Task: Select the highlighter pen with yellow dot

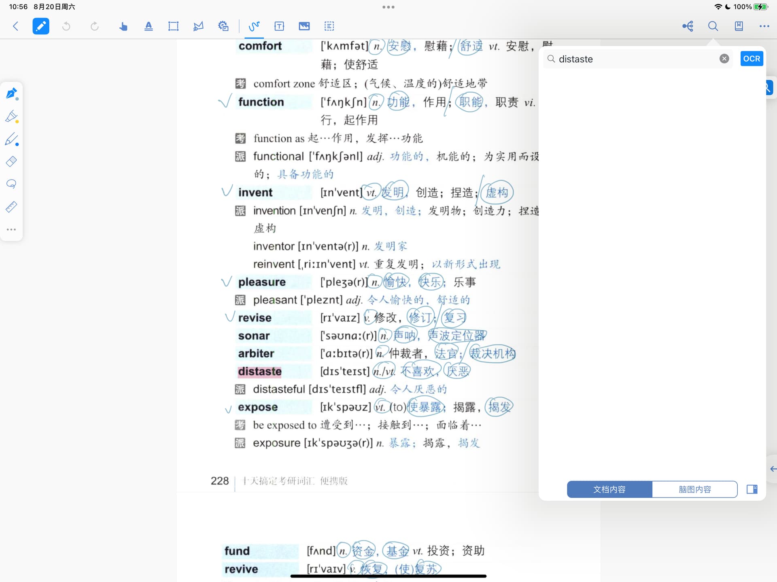Action: [11, 116]
